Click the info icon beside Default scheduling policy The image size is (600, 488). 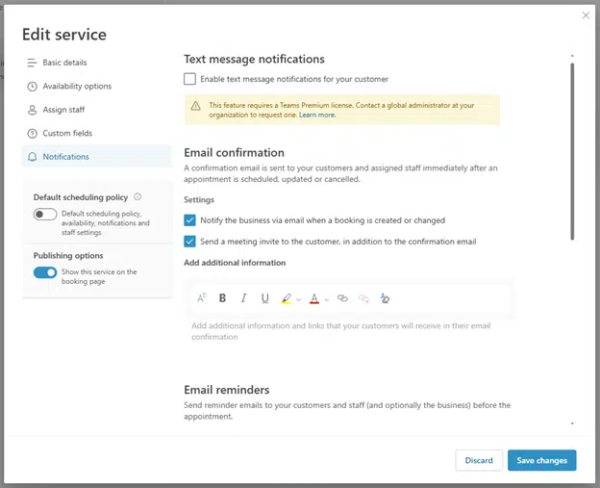click(137, 197)
